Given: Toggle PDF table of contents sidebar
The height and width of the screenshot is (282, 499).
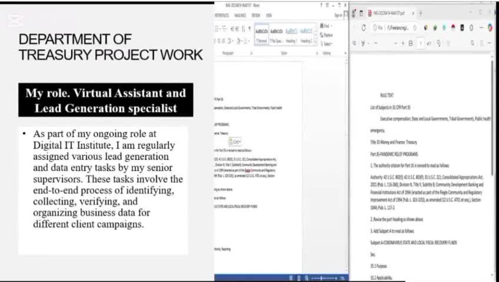Looking at the screenshot, I should coord(354,43).
